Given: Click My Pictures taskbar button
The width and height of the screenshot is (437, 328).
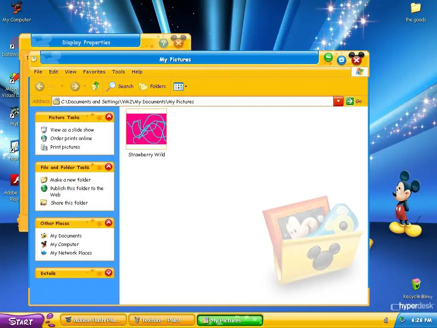Looking at the screenshot, I should point(230,320).
